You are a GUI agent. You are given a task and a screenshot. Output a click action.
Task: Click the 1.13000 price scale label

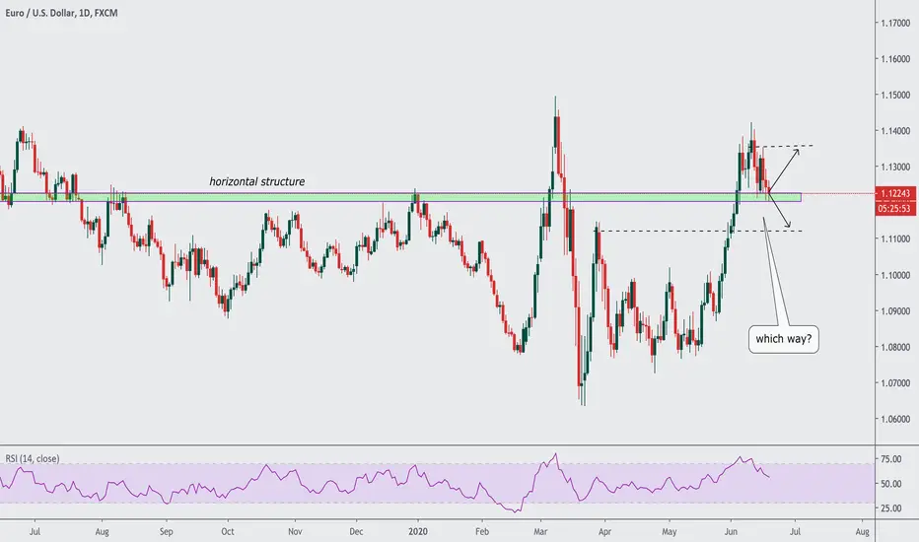coord(895,167)
